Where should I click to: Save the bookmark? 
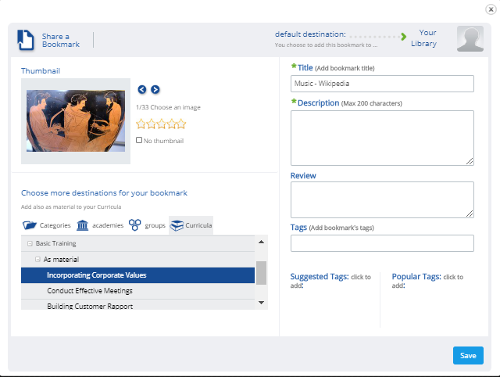pos(468,356)
